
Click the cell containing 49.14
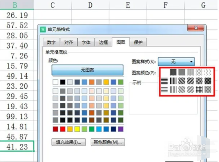point(17,75)
